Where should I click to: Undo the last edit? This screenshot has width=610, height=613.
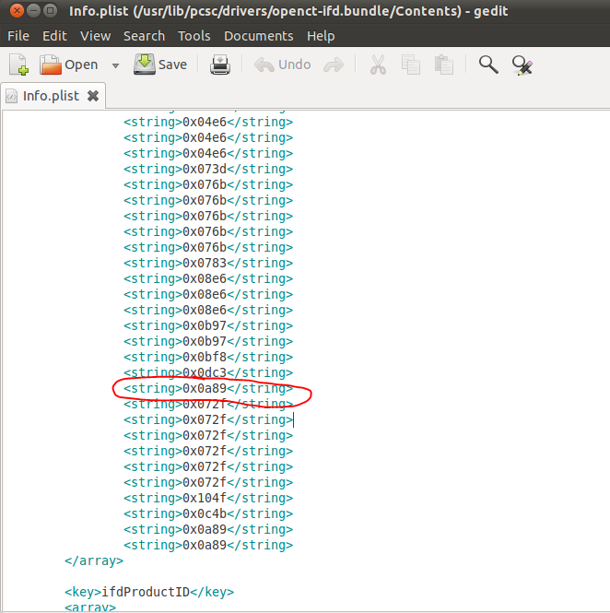coord(283,65)
